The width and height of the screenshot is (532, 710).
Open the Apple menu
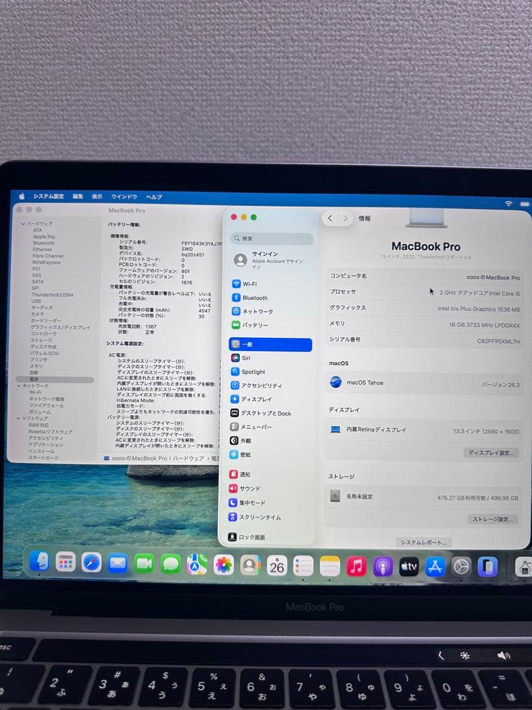(x=22, y=196)
